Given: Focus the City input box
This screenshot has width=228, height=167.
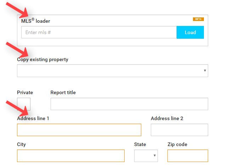Looking at the screenshot, I should pos(71,156).
